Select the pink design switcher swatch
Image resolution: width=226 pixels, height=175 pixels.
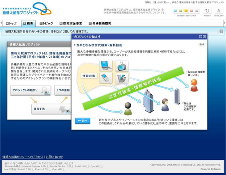192,11
